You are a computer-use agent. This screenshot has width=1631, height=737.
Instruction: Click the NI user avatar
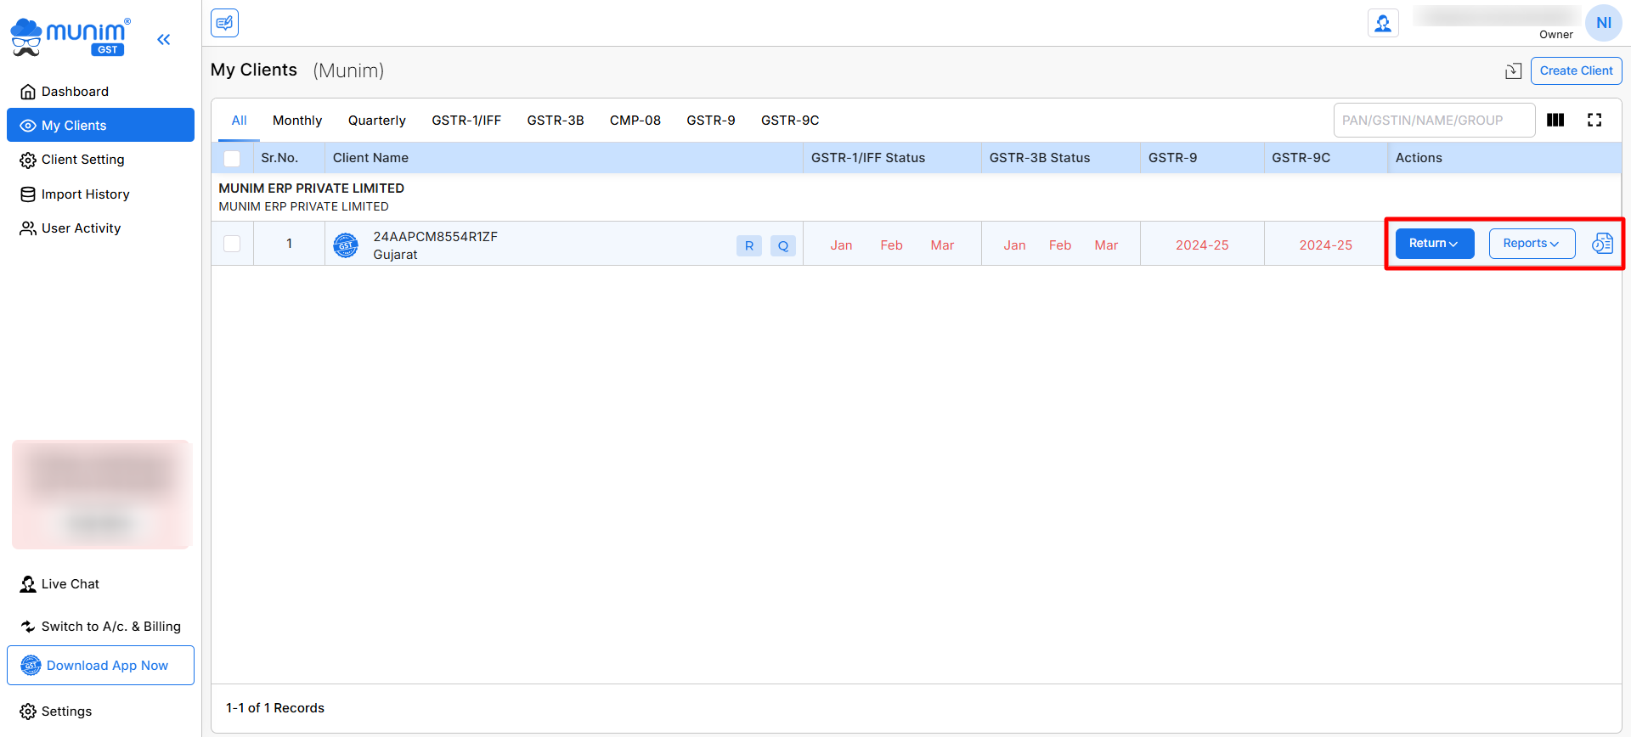(1603, 23)
